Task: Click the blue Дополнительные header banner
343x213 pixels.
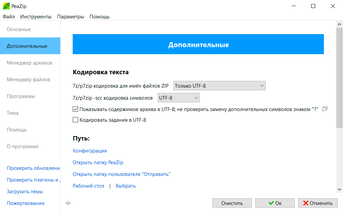Action: coord(198,44)
